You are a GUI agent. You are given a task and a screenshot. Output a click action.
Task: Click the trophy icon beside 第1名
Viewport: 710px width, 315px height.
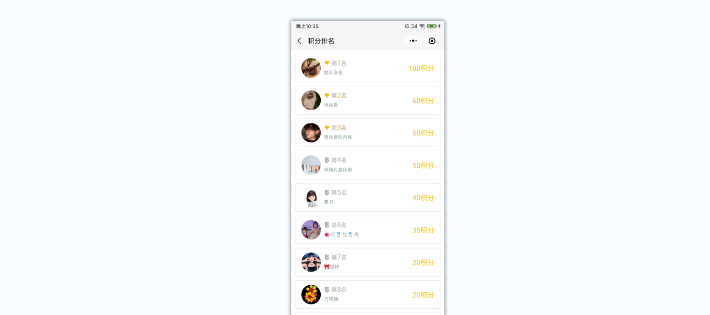pyautogui.click(x=327, y=63)
